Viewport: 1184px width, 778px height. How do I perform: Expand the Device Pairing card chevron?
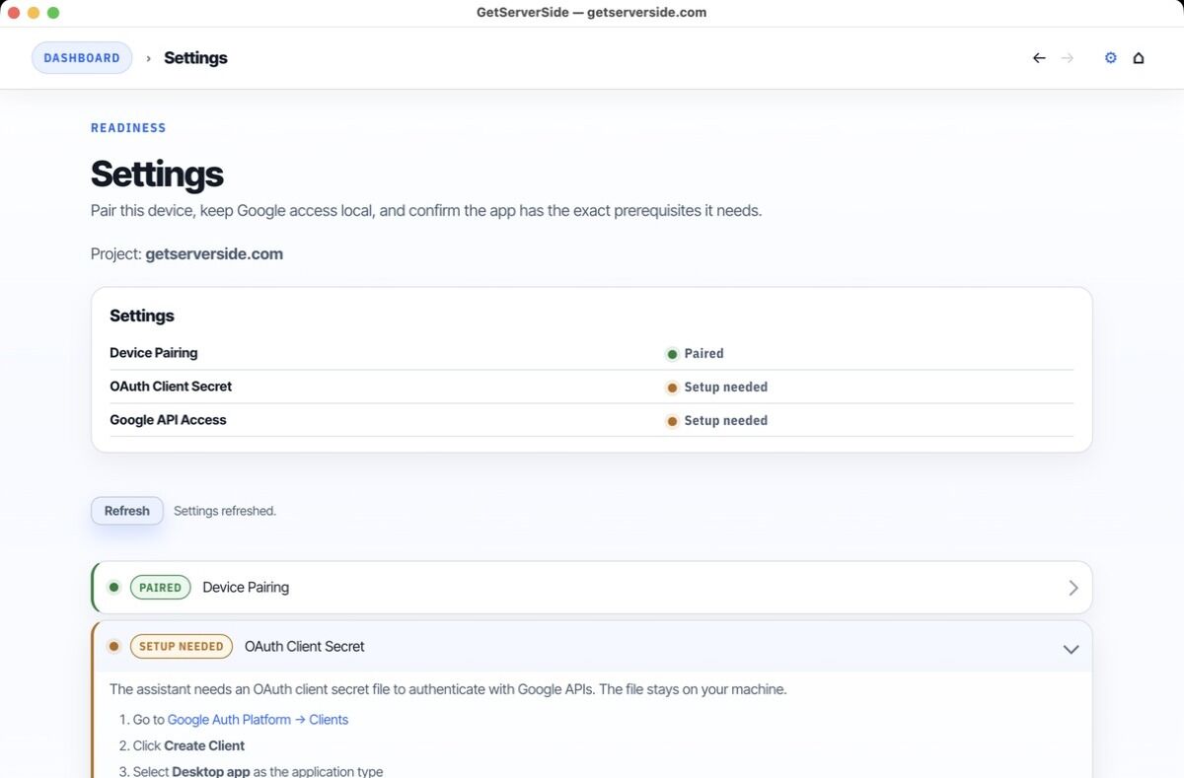point(1073,587)
